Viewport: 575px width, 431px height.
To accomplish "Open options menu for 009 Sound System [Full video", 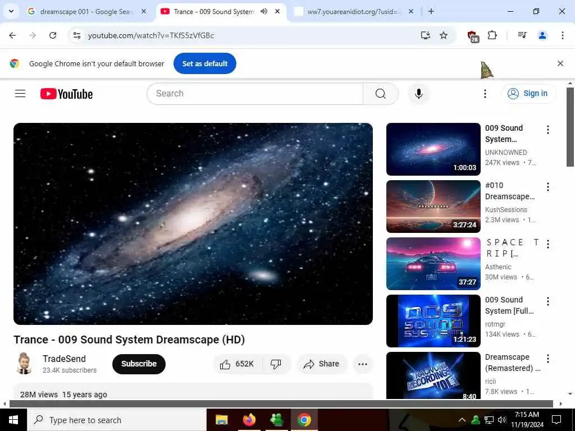I will 548,301.
